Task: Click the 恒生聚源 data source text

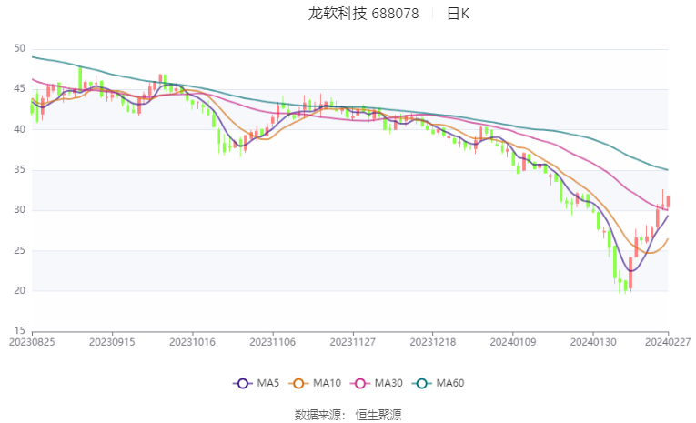Action: [378, 415]
